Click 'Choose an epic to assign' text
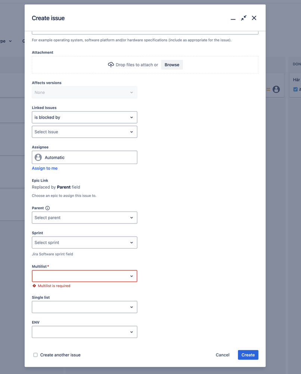 pyautogui.click(x=64, y=195)
